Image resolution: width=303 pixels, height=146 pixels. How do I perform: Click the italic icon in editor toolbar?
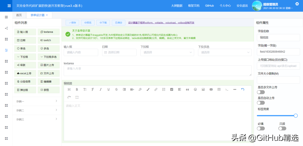(100, 89)
